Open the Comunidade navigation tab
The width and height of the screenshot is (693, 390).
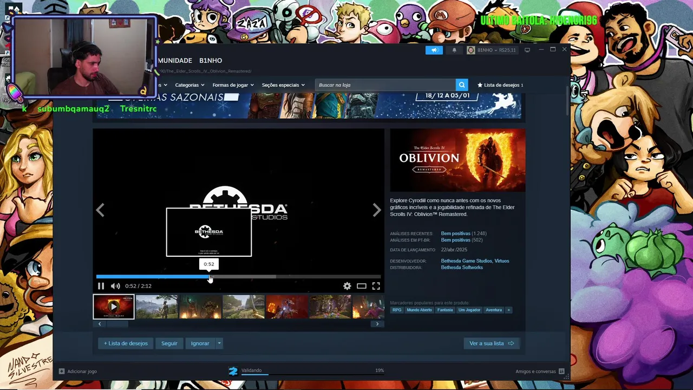pos(174,60)
